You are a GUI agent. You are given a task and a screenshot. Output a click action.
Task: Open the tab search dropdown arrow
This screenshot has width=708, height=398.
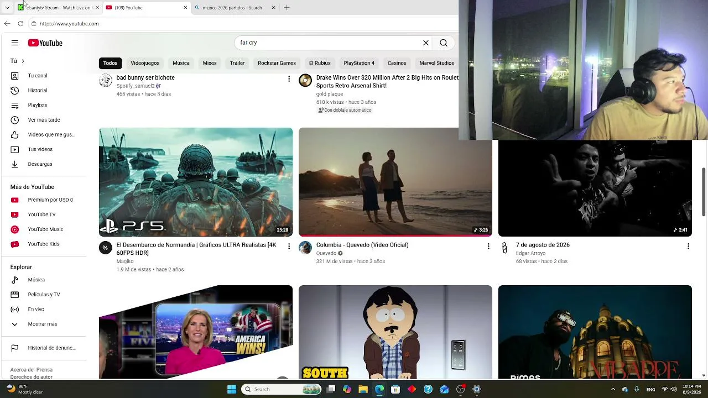point(7,8)
